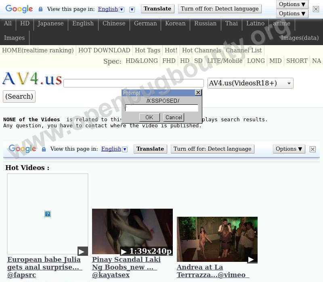Open Images(data) link
Screen dimensions: 323x282
coord(300,38)
